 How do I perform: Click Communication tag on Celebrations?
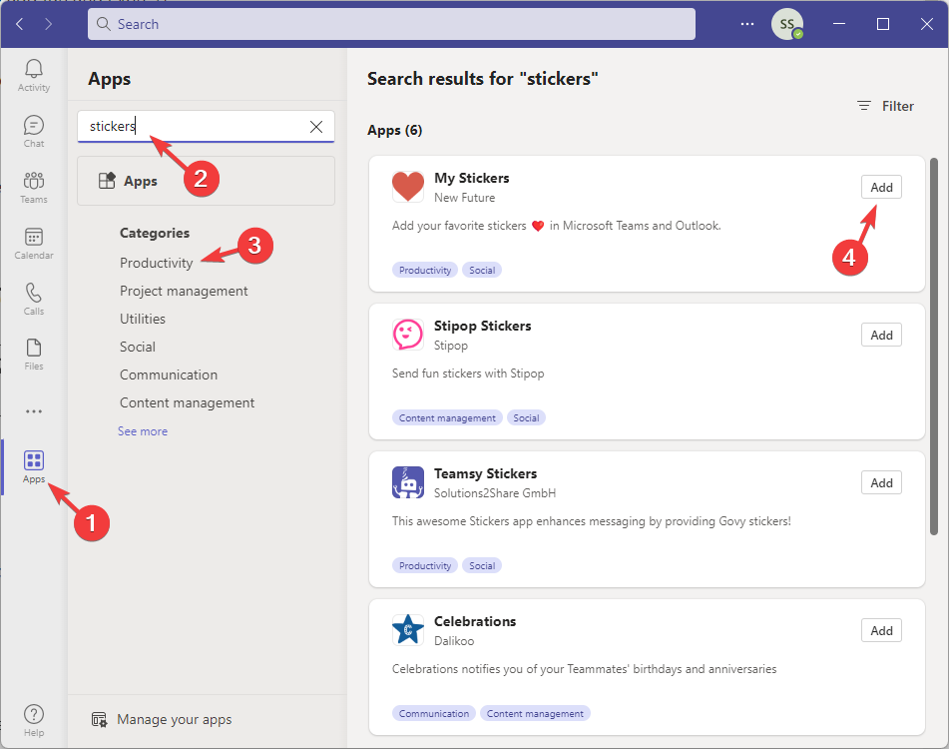point(434,713)
